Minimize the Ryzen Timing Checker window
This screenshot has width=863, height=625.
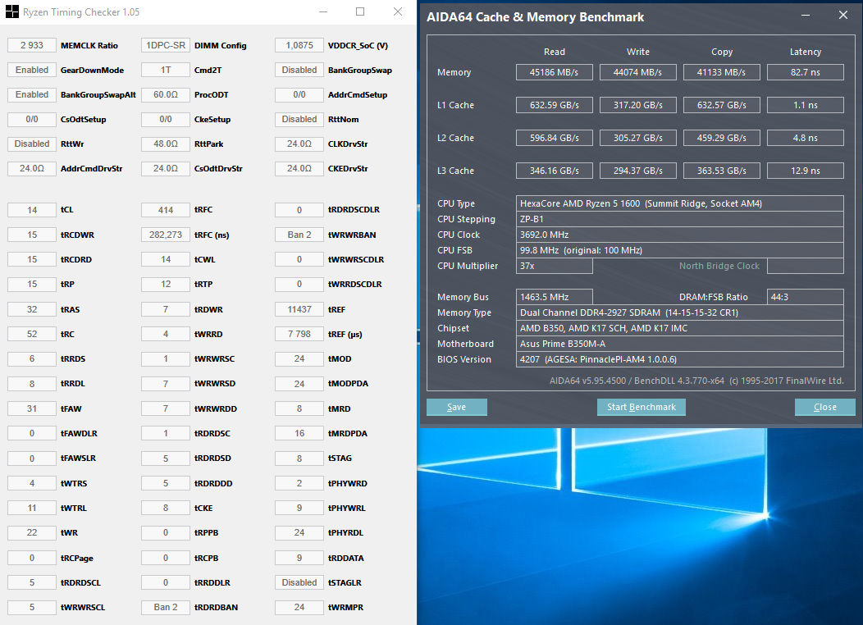(x=323, y=11)
